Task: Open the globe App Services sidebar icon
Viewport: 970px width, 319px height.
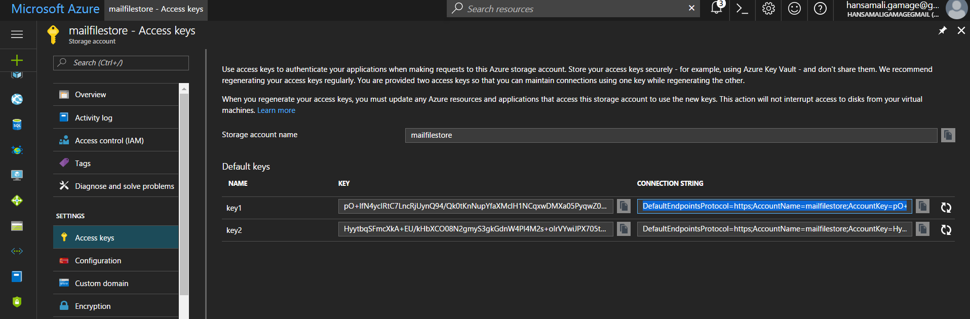Action: click(17, 99)
